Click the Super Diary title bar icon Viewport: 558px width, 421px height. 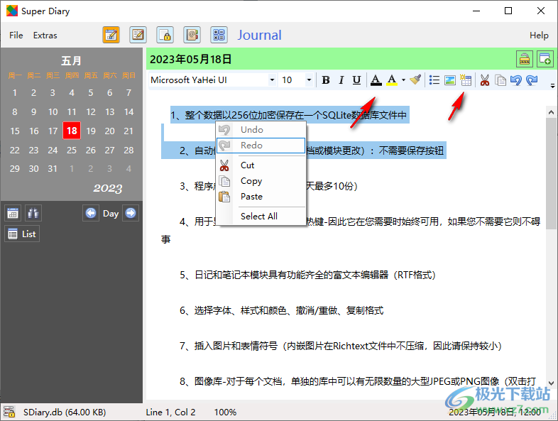(x=12, y=11)
